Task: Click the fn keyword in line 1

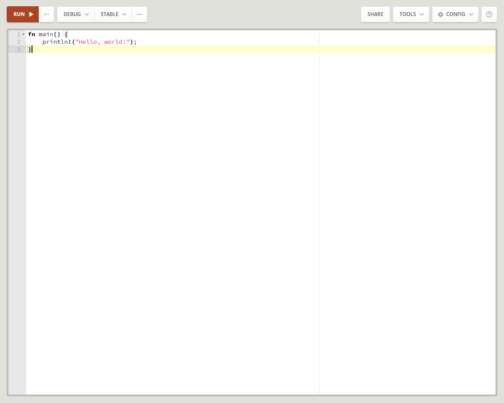Action: coord(32,34)
